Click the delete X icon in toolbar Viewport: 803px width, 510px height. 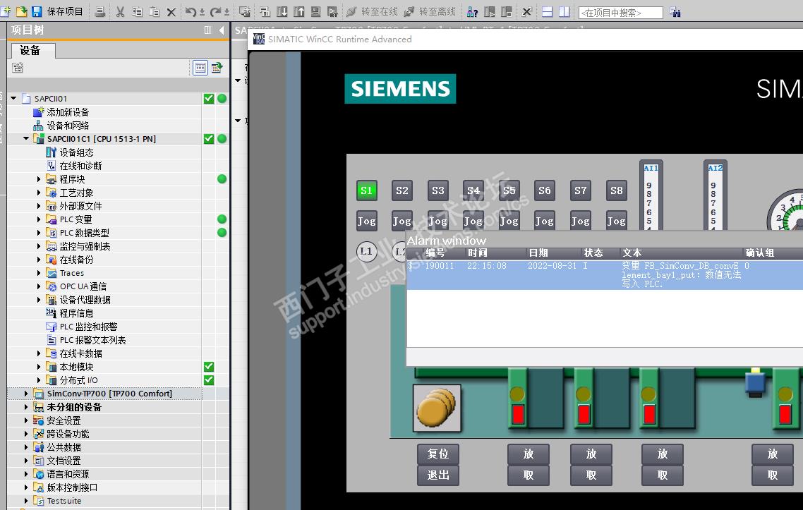coord(171,12)
